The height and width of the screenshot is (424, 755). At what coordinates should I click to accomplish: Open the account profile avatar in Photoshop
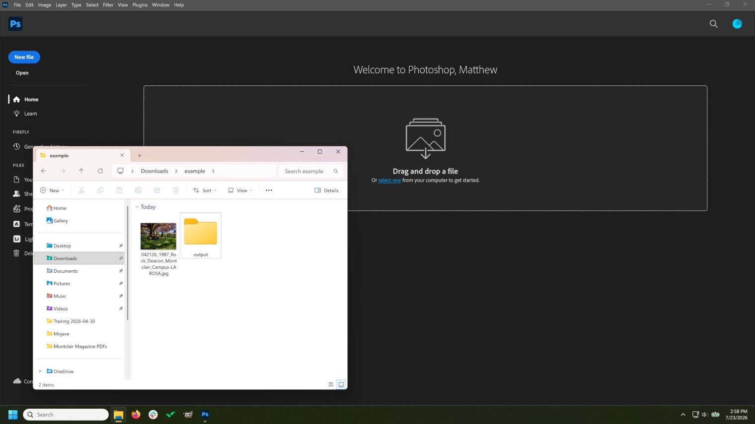[737, 24]
